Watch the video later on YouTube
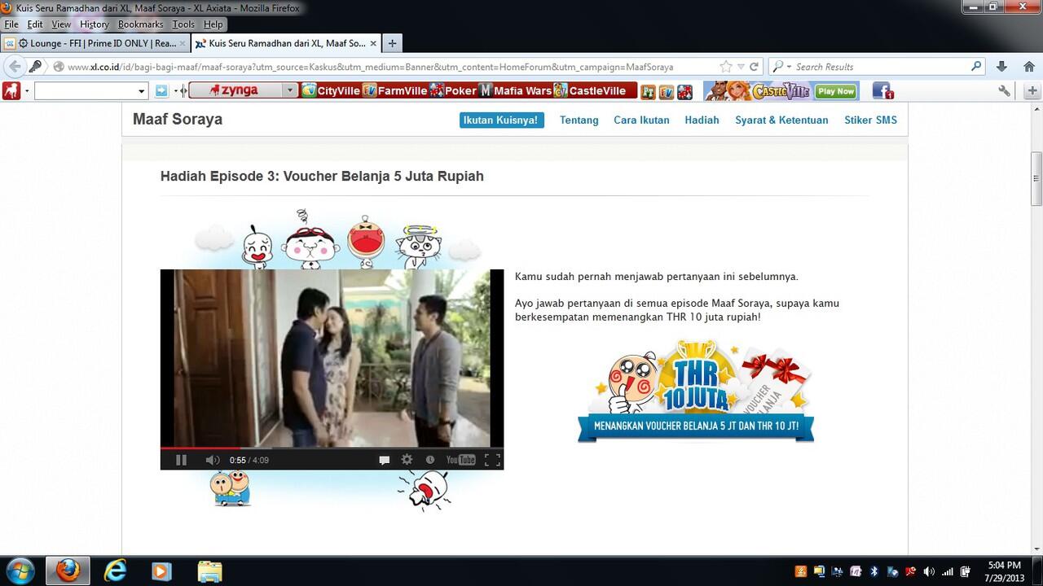Screen dimensions: 1043x586 [430, 459]
